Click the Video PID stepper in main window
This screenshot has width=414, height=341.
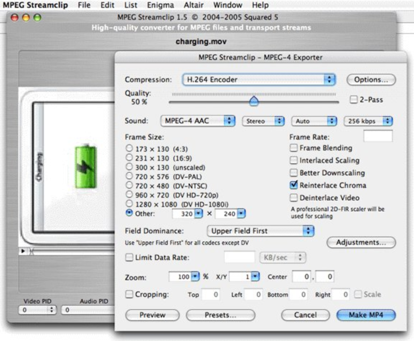point(52,310)
